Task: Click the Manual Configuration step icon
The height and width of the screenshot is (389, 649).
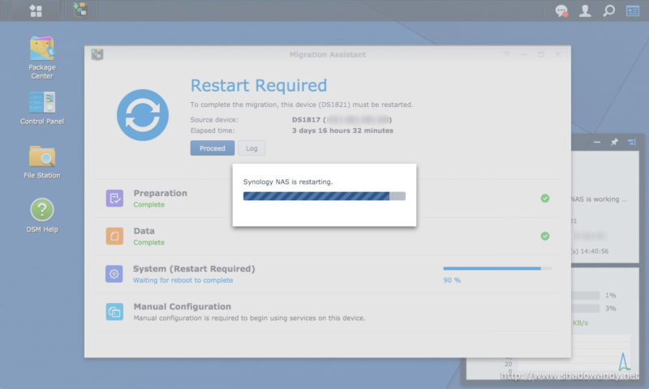Action: 114,312
